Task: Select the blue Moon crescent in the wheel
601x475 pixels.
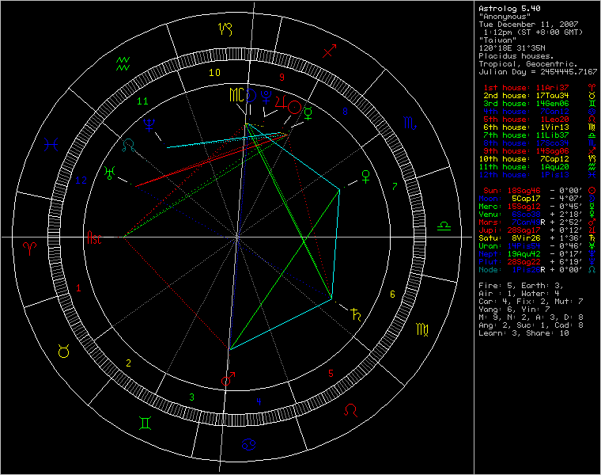Action: (251, 95)
